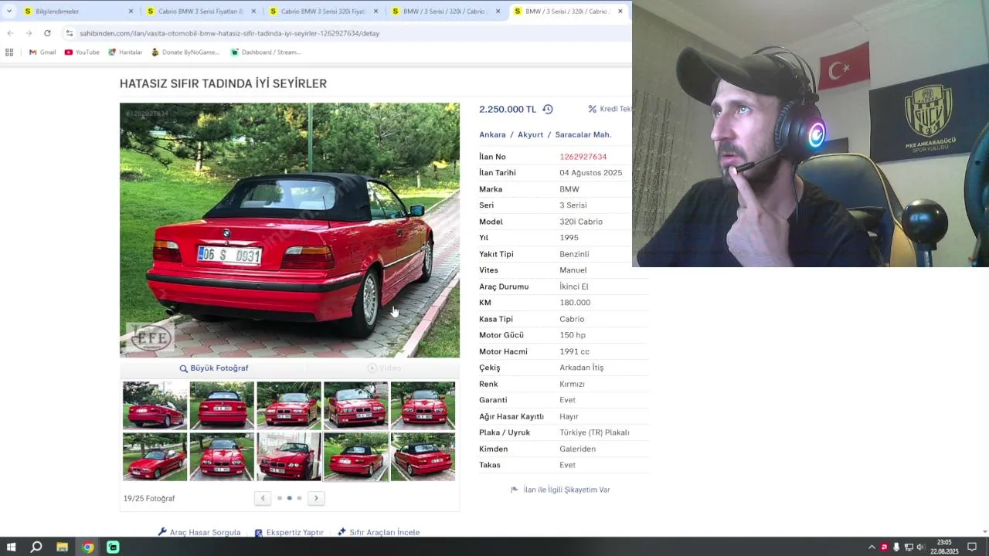
Task: Open the Dashboard / Stream bookmark
Action: click(x=266, y=53)
